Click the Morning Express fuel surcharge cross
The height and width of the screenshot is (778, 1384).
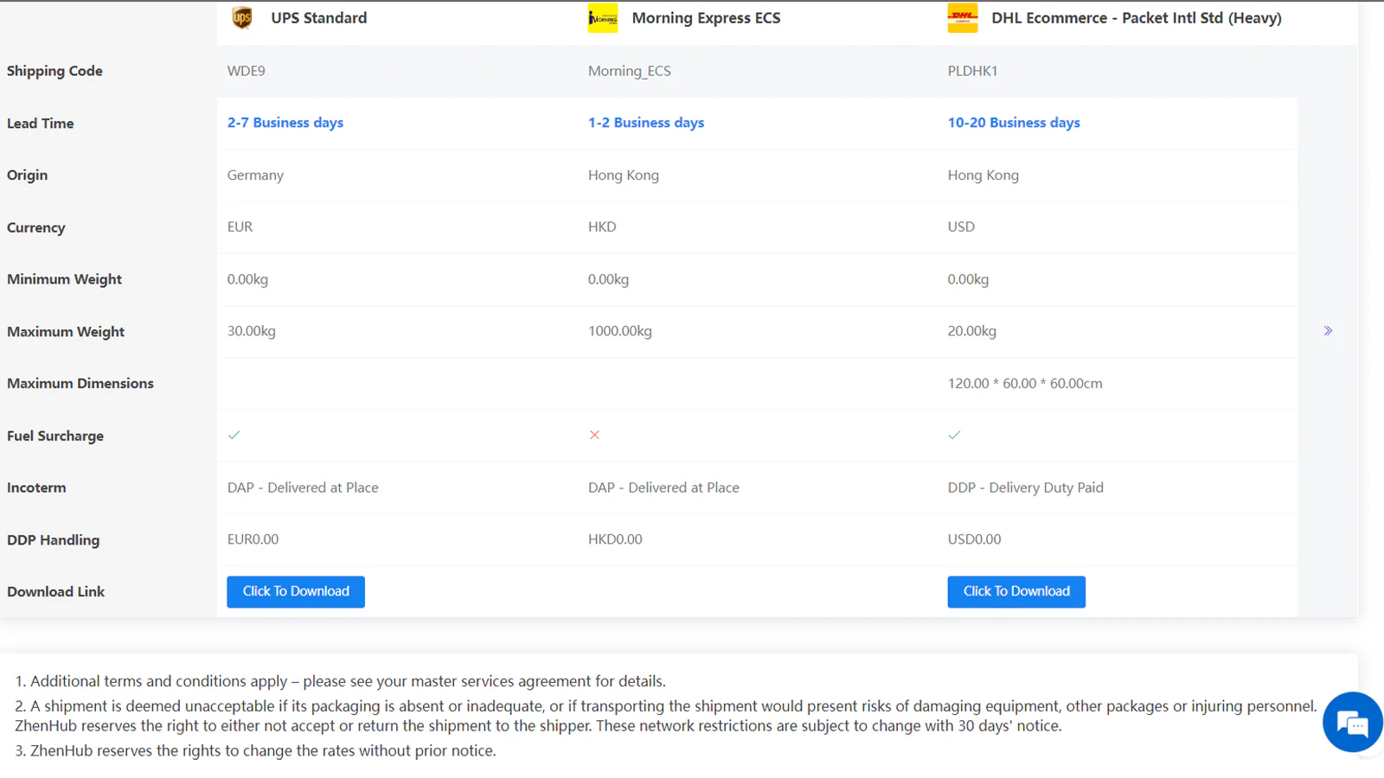tap(594, 435)
